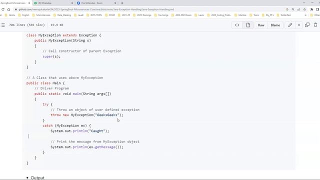
Task: Open the new tab plus button
Action: [x=122, y=3]
